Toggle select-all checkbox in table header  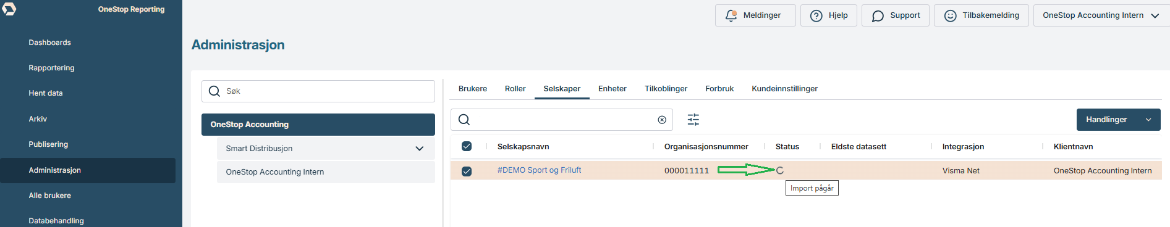point(467,146)
